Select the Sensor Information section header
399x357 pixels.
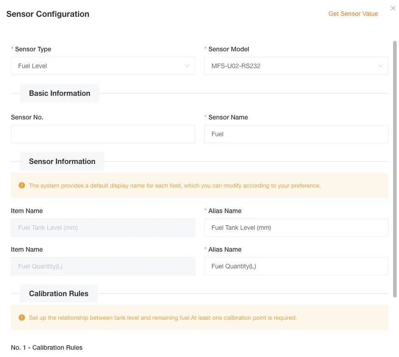[62, 161]
